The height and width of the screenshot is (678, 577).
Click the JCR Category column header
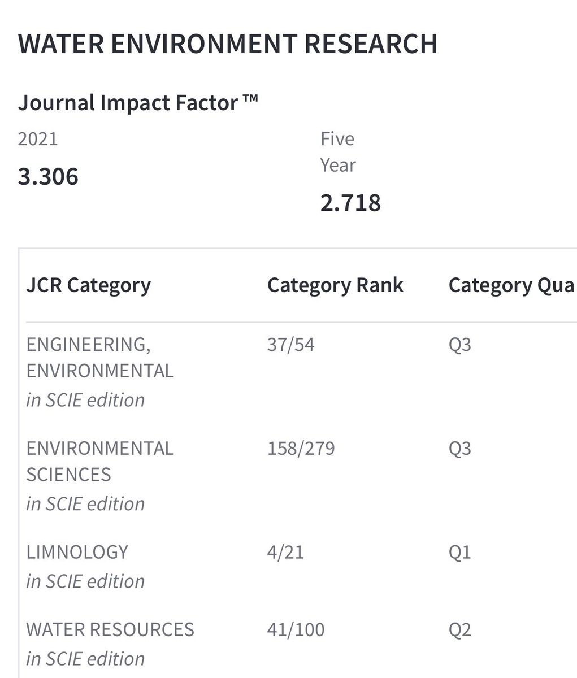coord(89,285)
